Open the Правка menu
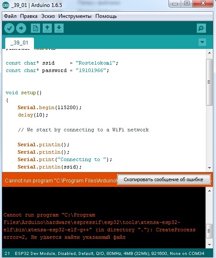Screen dimensions: 216x258 point(29,16)
